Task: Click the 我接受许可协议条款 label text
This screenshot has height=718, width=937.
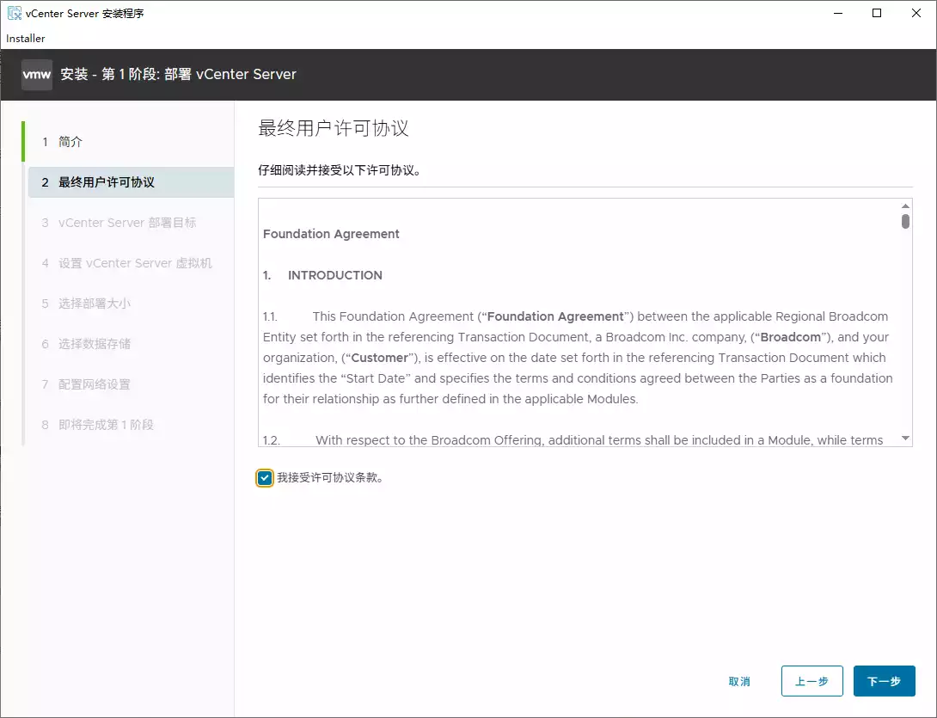Action: 330,478
